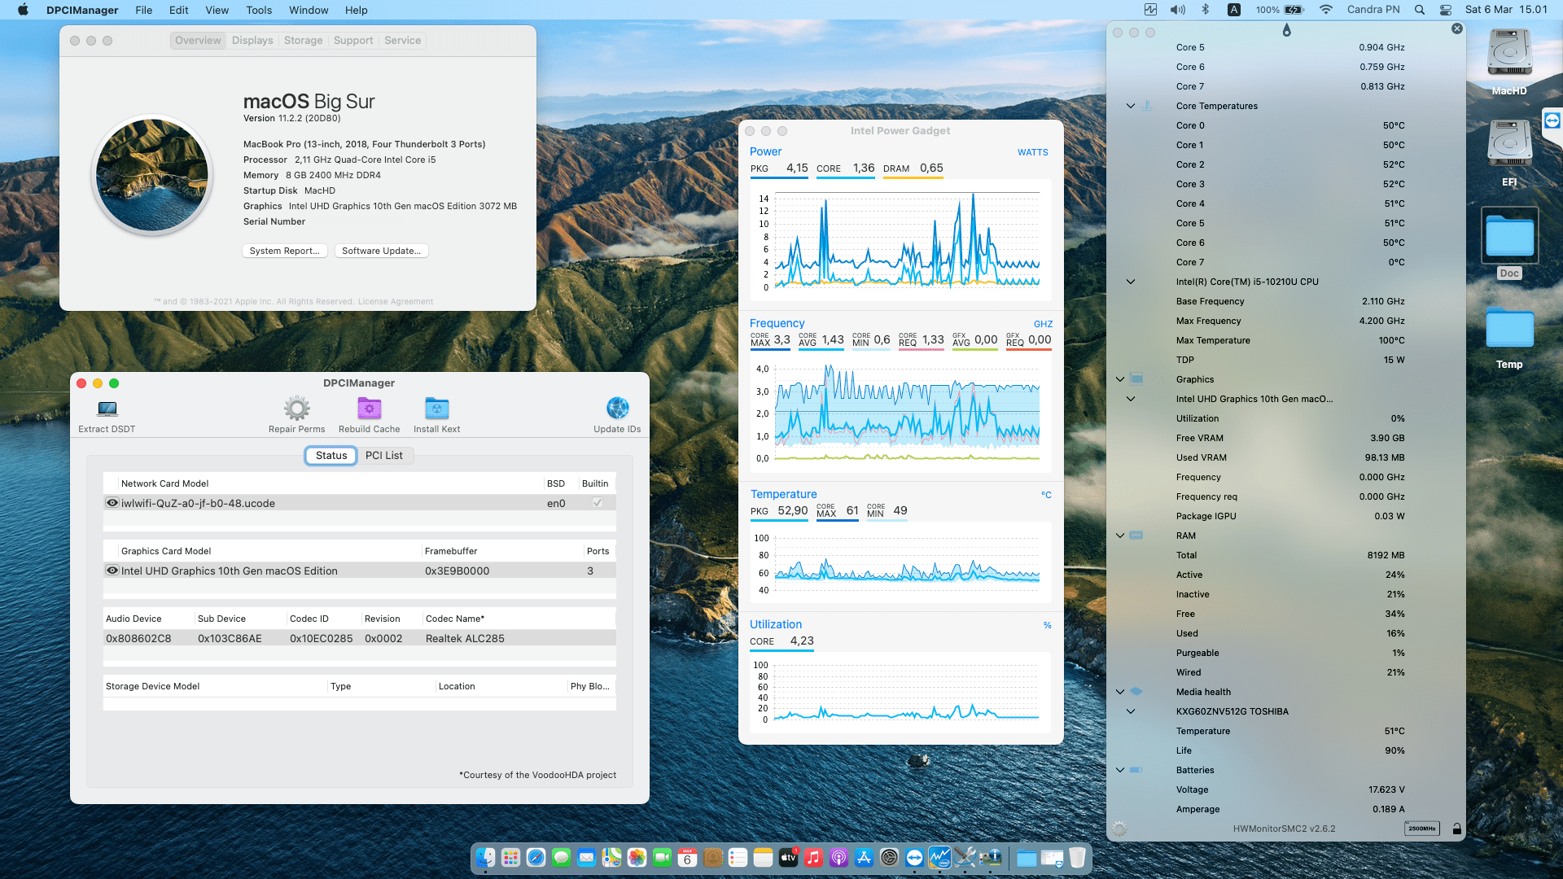Toggle the Builtin checkbox for en0
Viewport: 1563px width, 879px height.
(597, 503)
